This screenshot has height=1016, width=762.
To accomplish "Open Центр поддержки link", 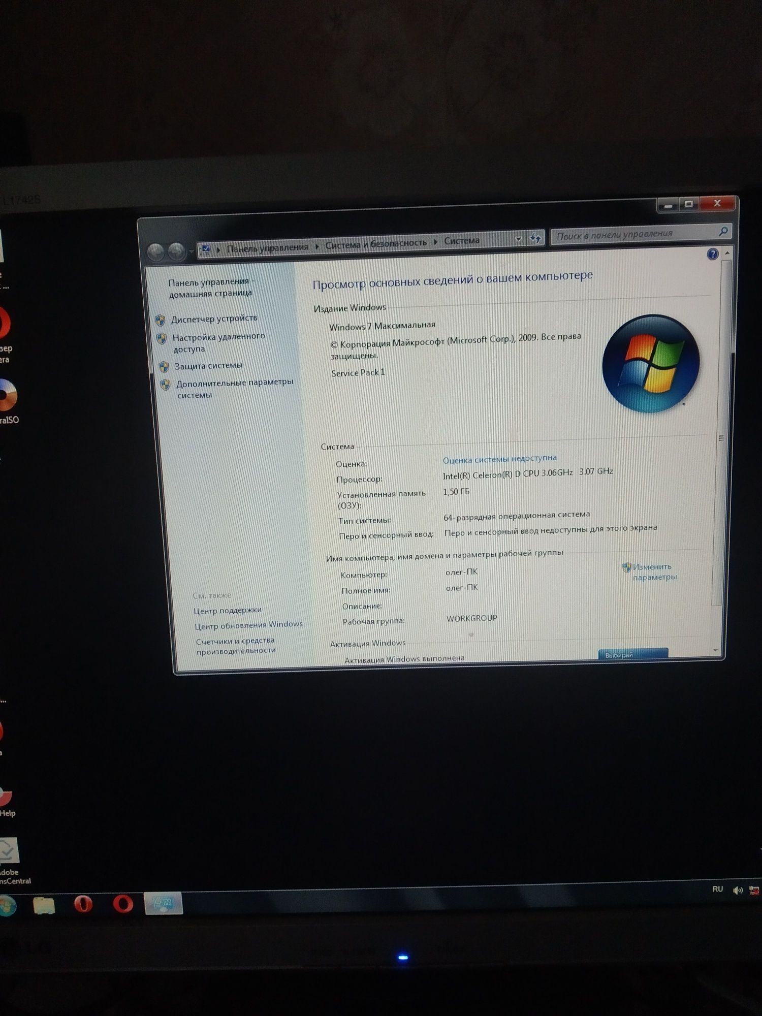I will coord(227,611).
